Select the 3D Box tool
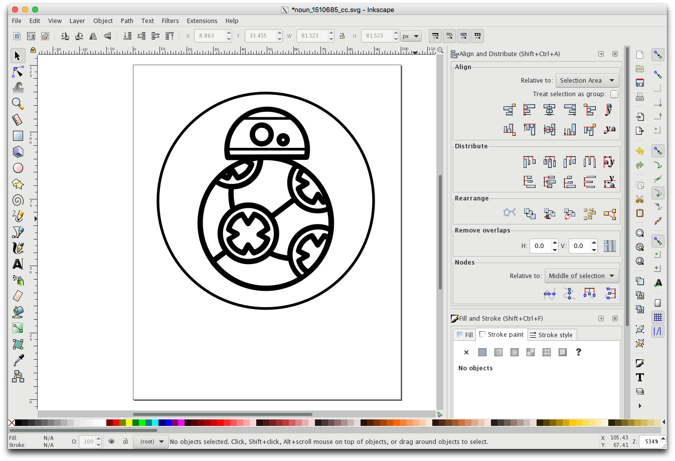Viewport: 675px width, 461px height. [x=18, y=152]
